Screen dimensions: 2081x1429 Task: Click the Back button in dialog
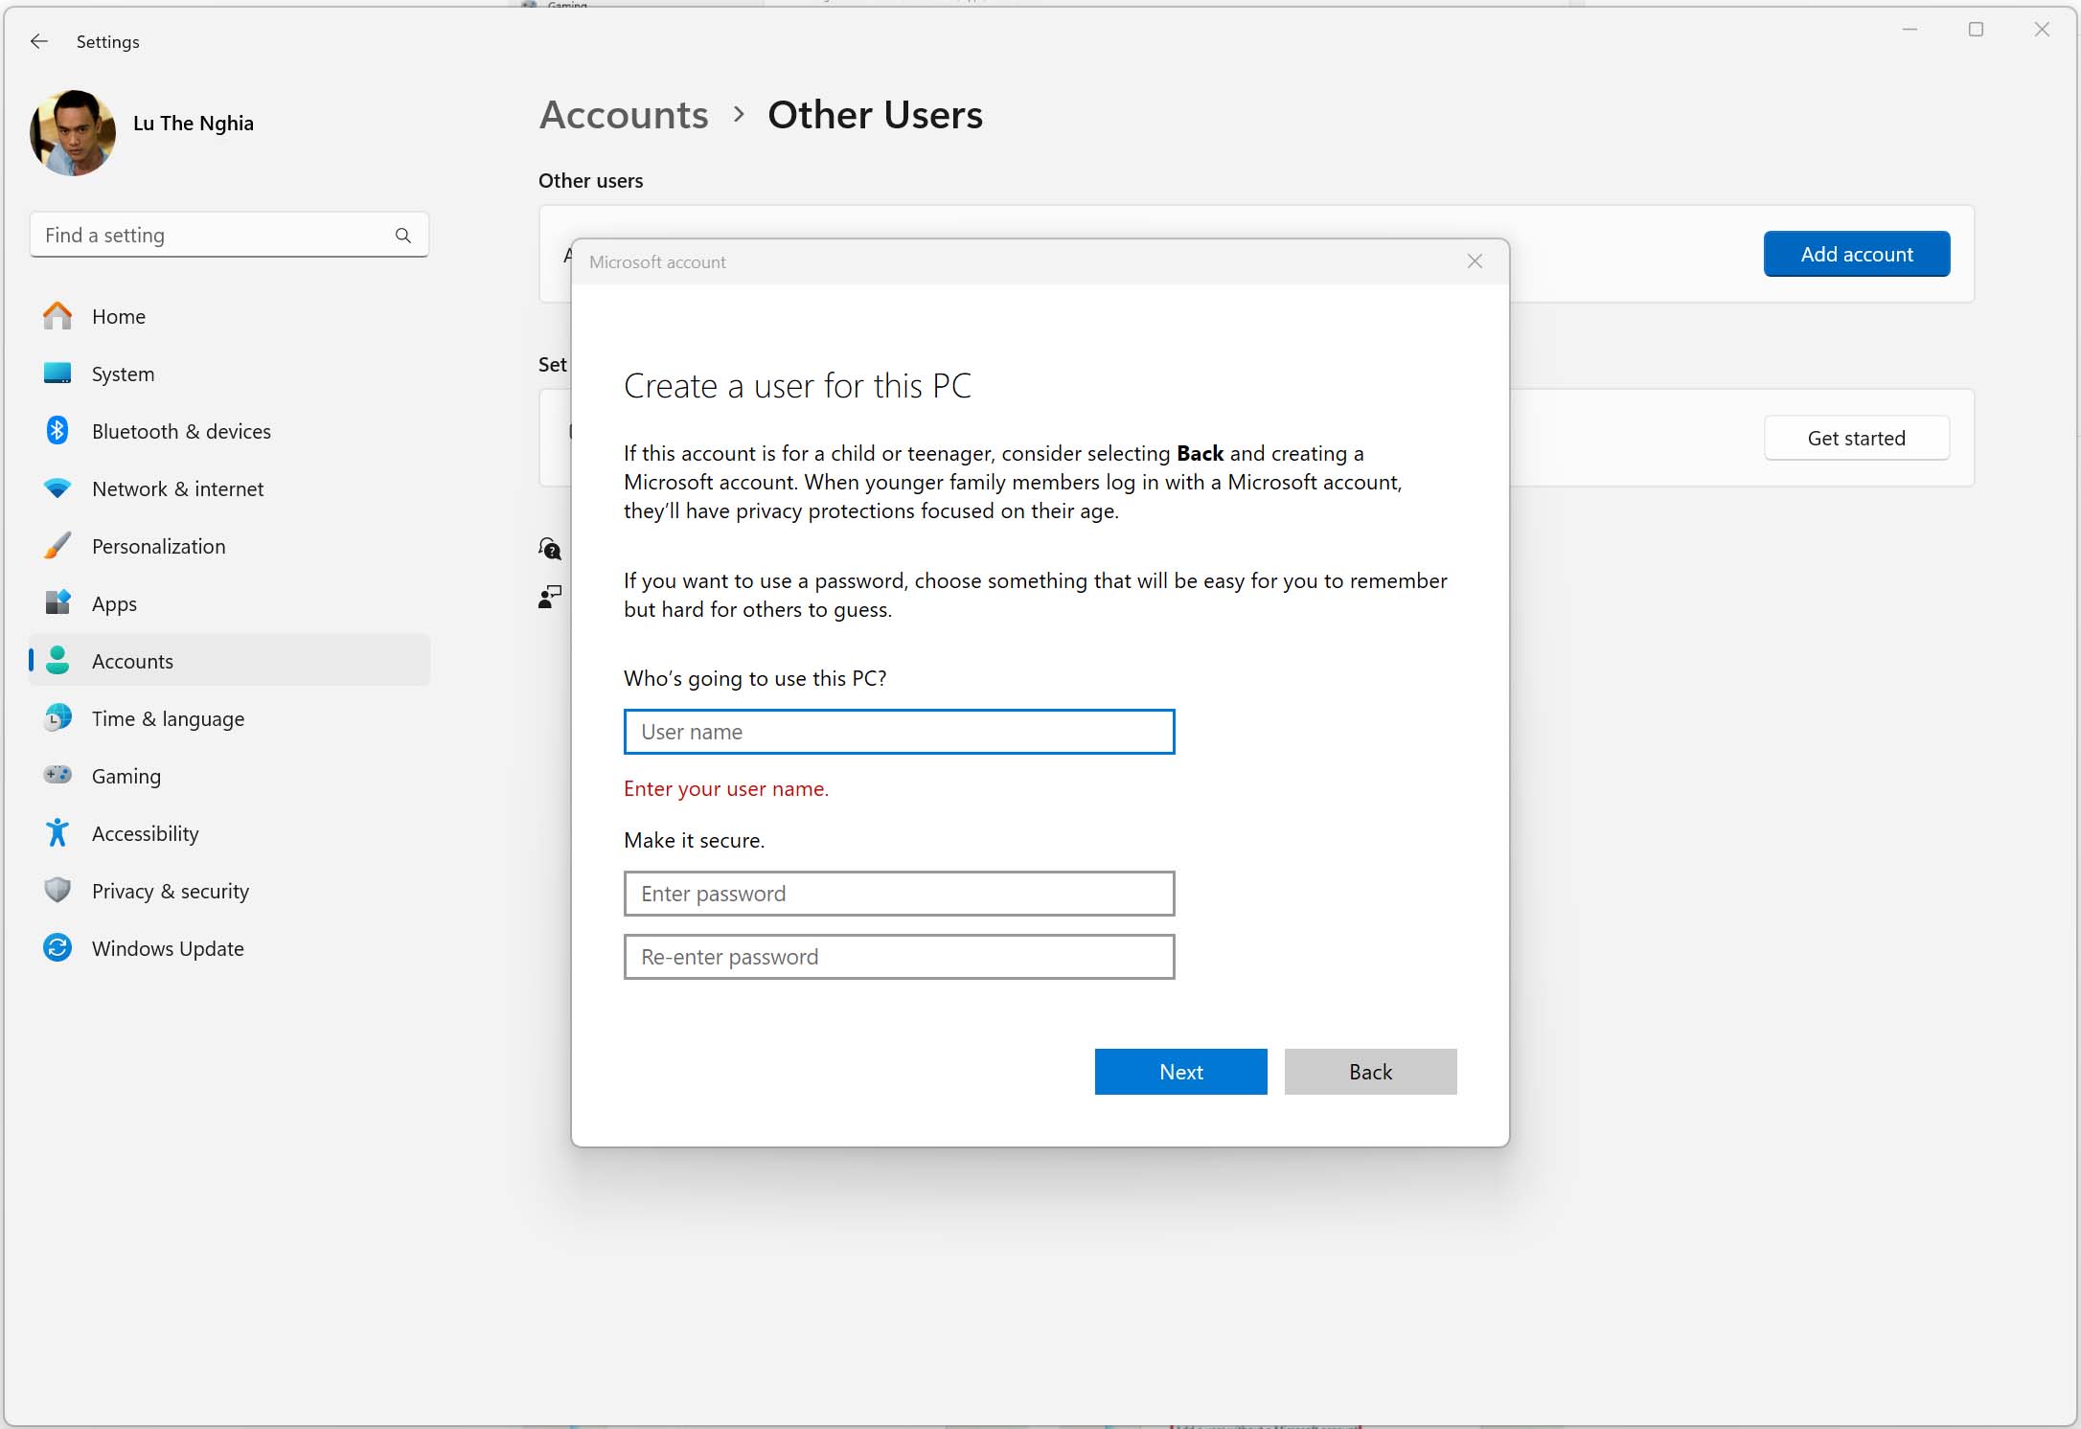(1370, 1072)
